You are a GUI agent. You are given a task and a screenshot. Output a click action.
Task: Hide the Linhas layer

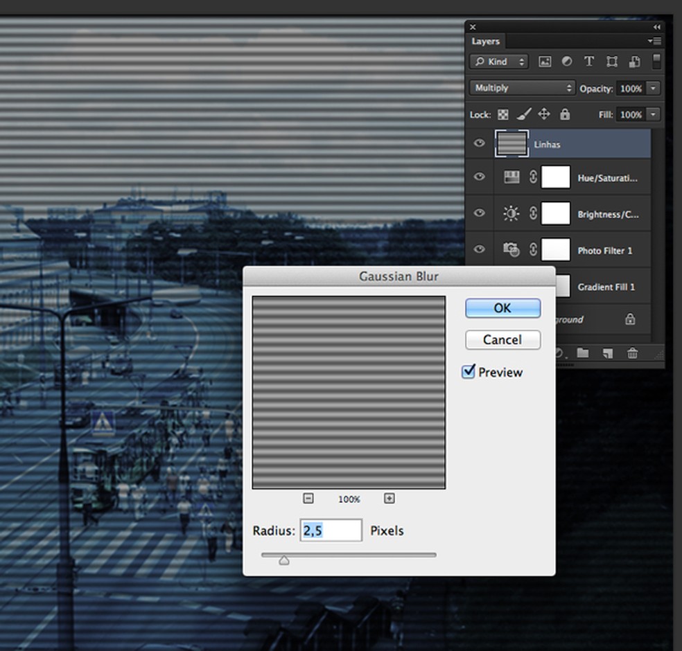(x=479, y=143)
